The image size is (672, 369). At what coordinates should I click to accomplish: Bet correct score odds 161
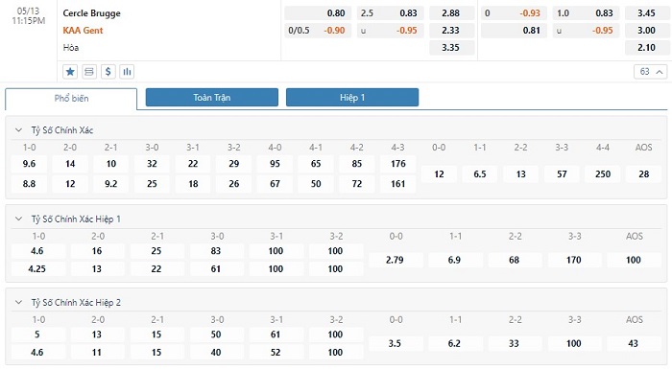(397, 184)
